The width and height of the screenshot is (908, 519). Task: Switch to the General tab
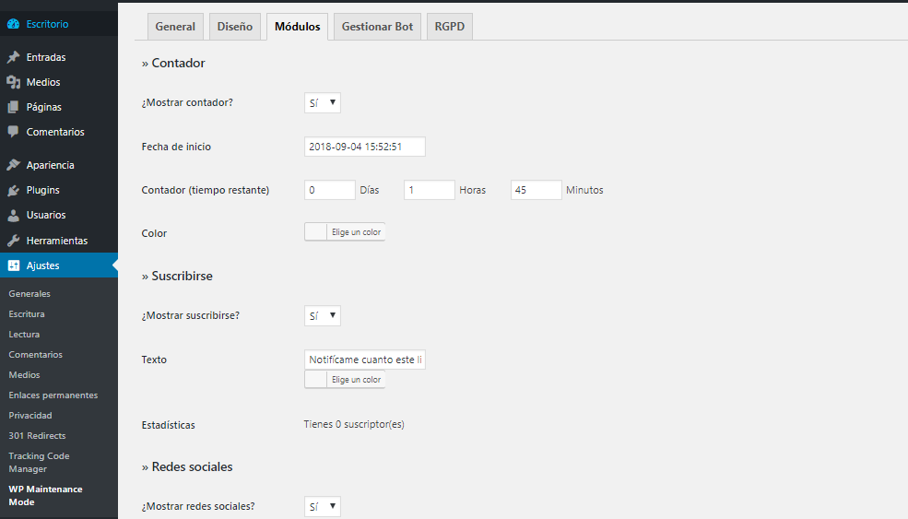point(175,27)
